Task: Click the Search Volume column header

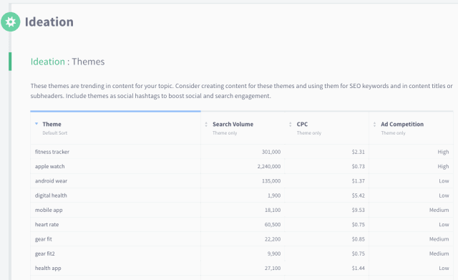Action: pos(243,128)
